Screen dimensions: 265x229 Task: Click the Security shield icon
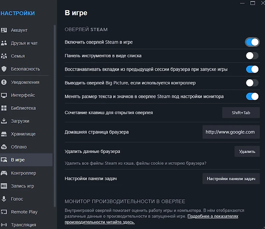(4, 69)
